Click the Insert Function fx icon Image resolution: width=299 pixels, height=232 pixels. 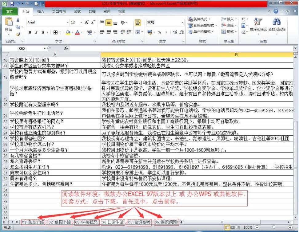pyautogui.click(x=66, y=48)
